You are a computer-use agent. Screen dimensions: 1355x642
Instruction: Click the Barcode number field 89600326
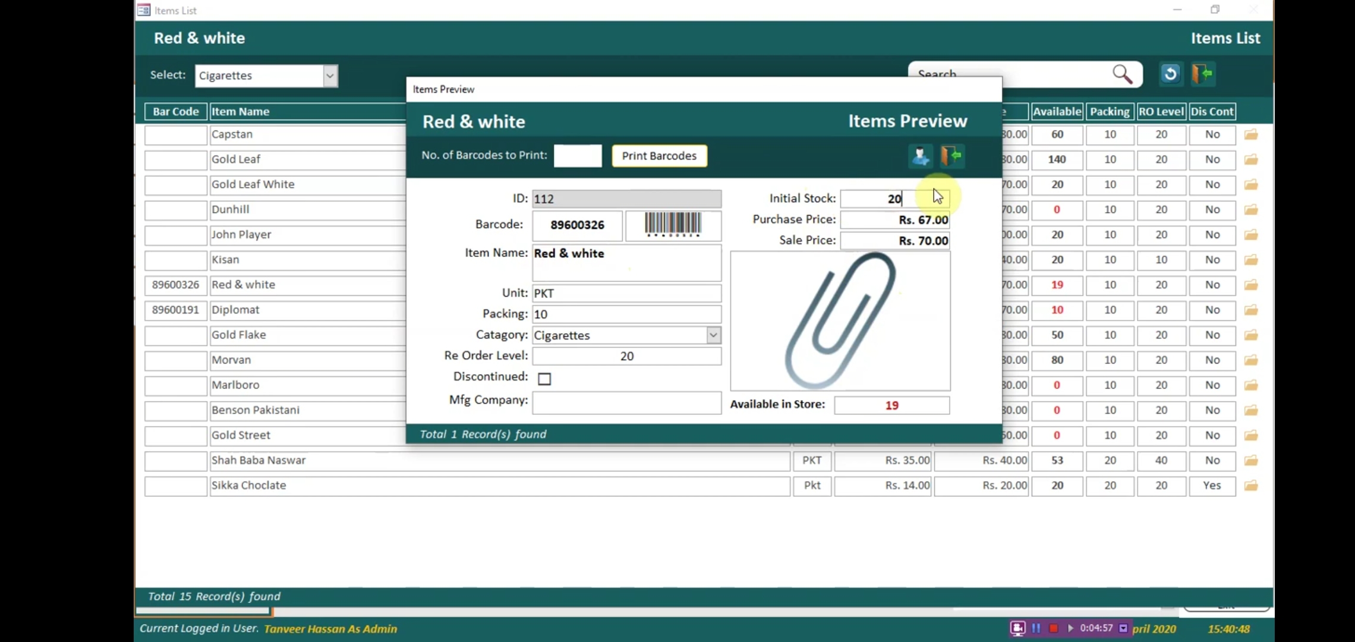(x=577, y=225)
